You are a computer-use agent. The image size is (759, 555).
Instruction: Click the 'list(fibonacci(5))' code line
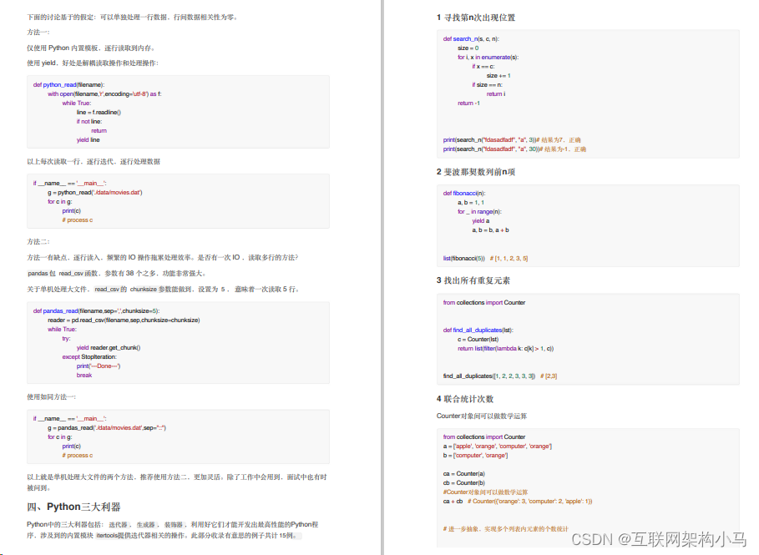pos(485,259)
